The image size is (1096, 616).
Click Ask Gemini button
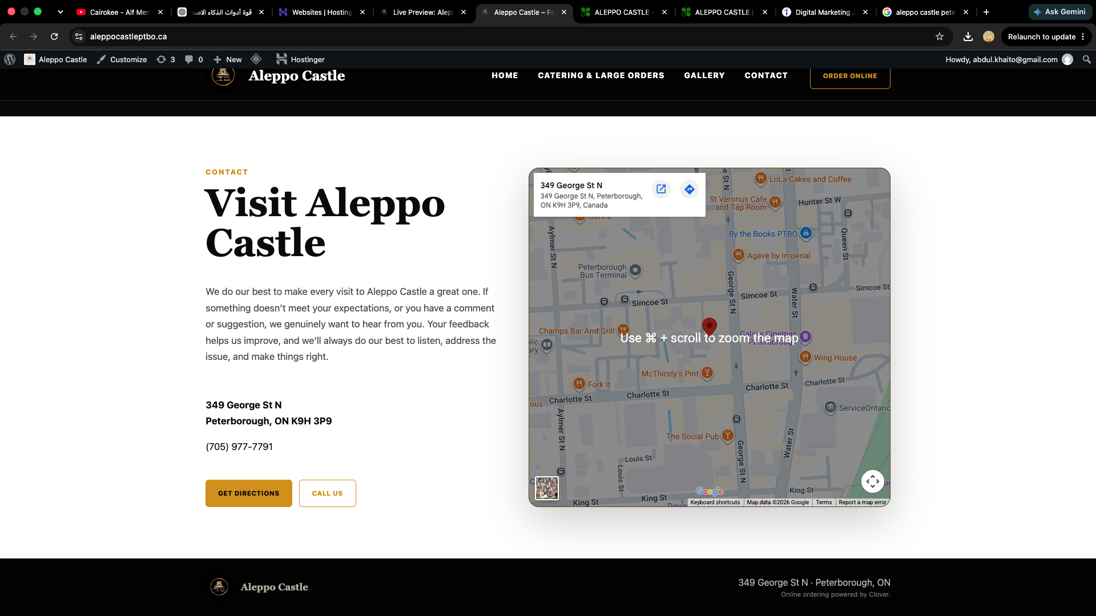pyautogui.click(x=1059, y=12)
